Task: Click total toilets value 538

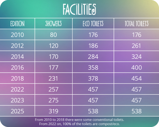Action: (x=137, y=111)
